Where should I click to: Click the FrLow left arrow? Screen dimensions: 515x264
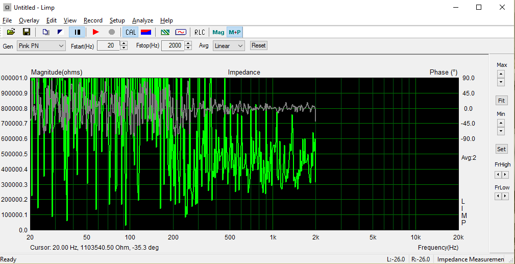pyautogui.click(x=499, y=196)
